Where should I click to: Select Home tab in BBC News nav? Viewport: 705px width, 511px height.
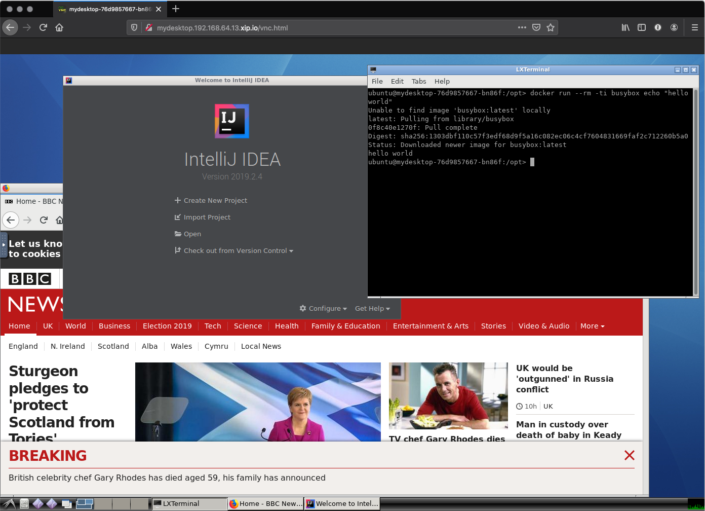tap(19, 326)
